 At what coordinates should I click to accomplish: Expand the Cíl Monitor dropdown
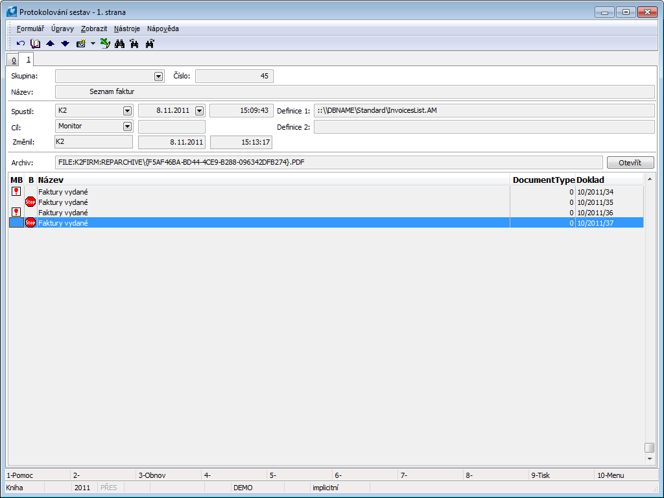[127, 126]
